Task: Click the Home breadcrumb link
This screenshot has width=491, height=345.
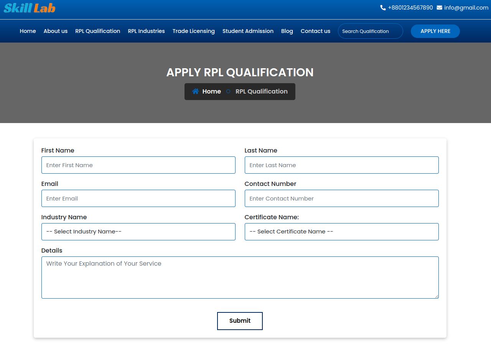Action: click(211, 91)
